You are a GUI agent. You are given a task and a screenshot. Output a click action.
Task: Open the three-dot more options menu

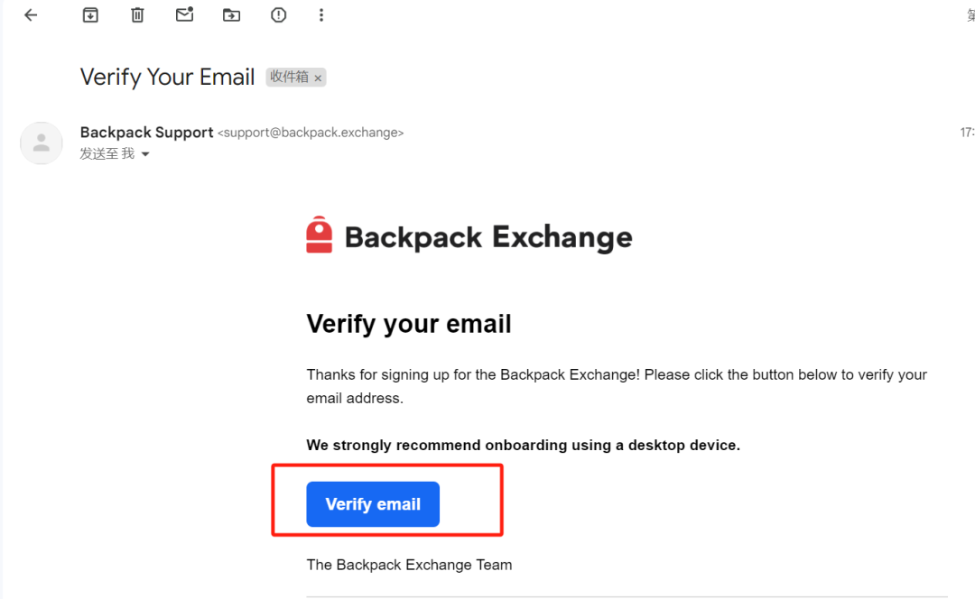click(320, 15)
